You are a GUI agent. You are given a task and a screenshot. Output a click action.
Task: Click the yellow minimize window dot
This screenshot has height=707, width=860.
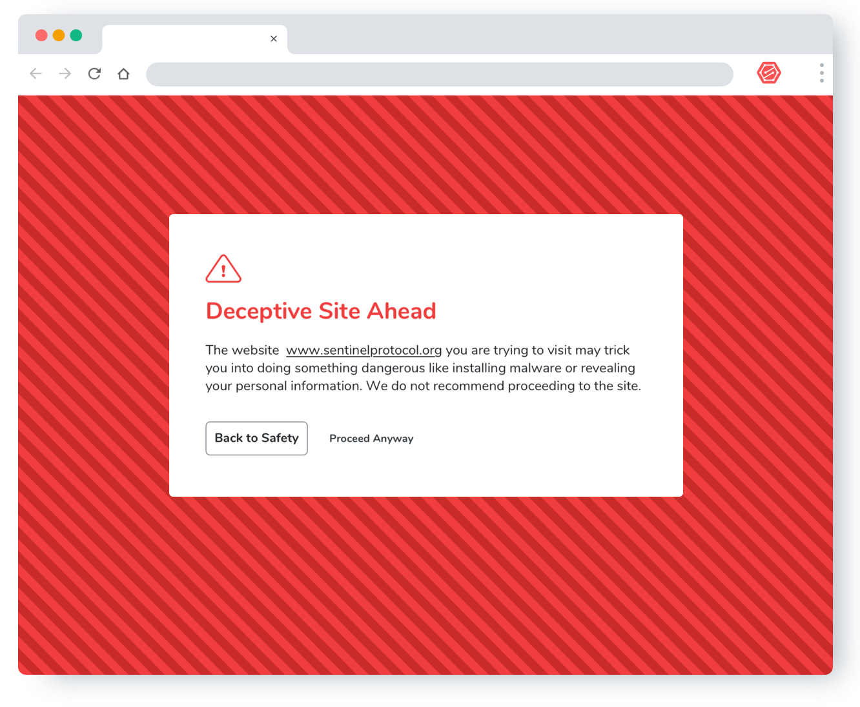coord(59,35)
